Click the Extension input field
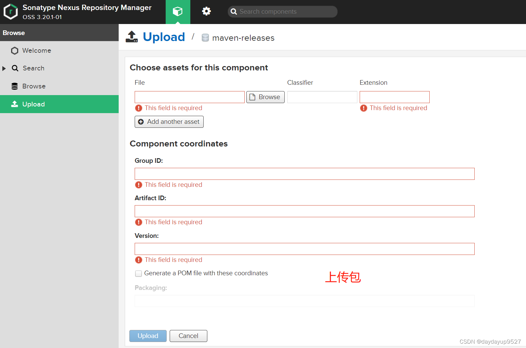 pos(395,97)
